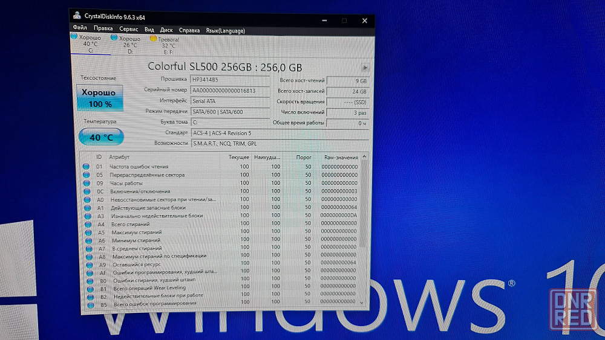Click the transfer mode field SATA/600 | SATA/600
The width and height of the screenshot is (605, 340).
(x=230, y=112)
